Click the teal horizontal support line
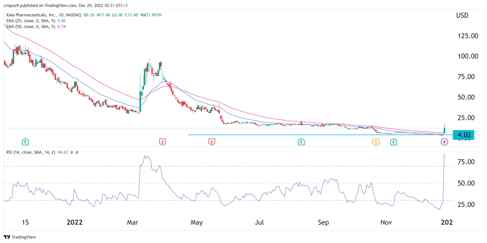 [285, 135]
